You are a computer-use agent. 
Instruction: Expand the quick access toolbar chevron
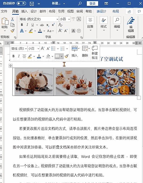[x=39, y=4]
